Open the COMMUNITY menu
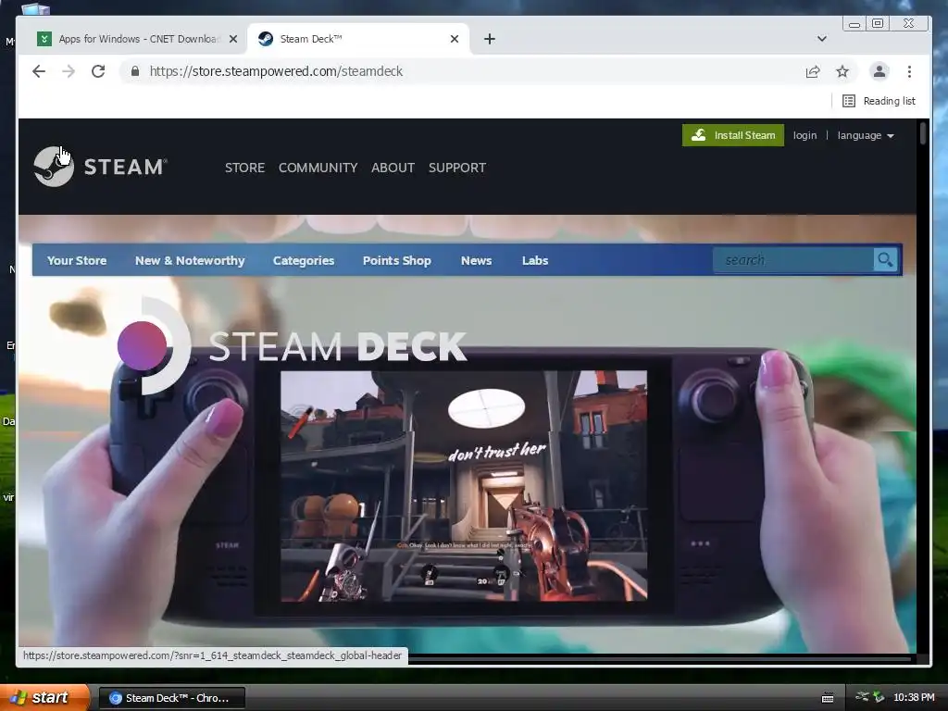The image size is (948, 711). 318,168
